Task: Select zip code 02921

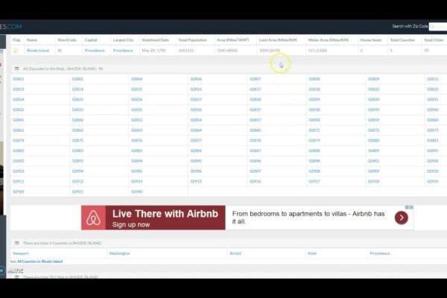Action: tap(77, 191)
